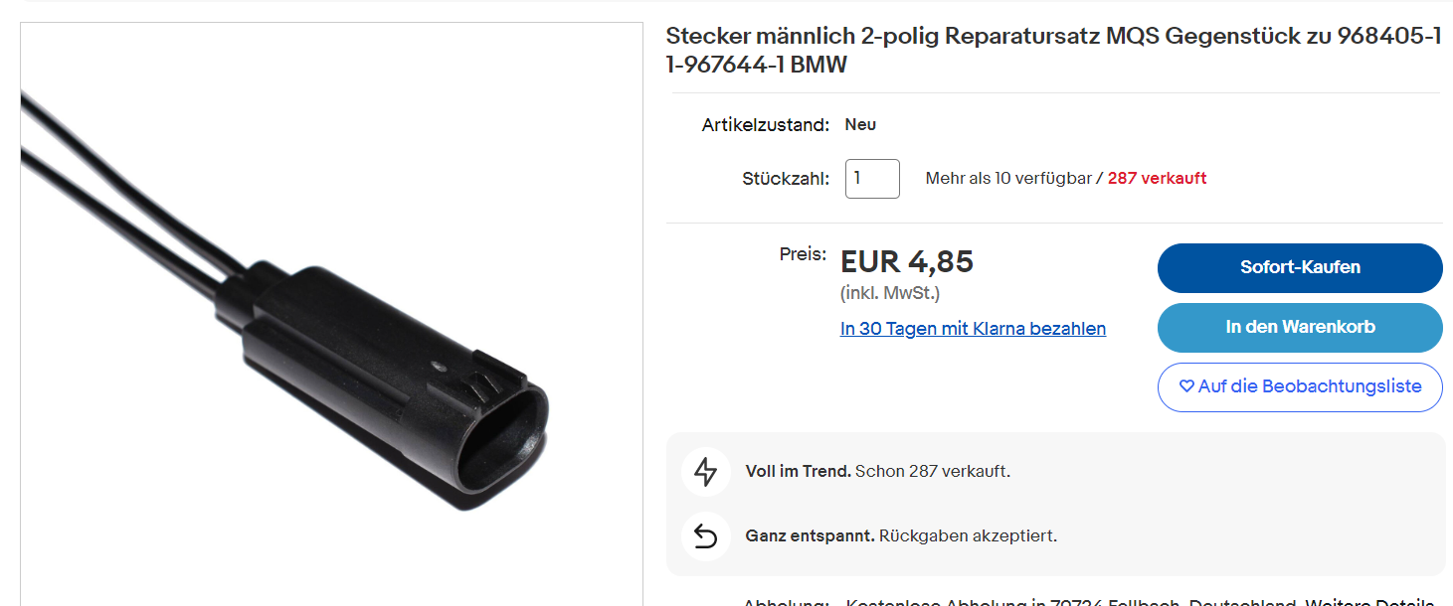Click the return arrow icon
This screenshot has width=1453, height=606.
705,536
